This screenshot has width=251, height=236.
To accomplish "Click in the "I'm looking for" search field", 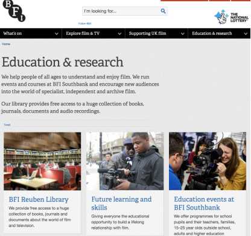I will click(x=121, y=11).
